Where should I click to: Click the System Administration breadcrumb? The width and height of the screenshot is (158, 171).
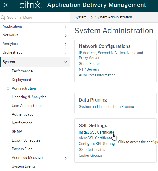[113, 17]
